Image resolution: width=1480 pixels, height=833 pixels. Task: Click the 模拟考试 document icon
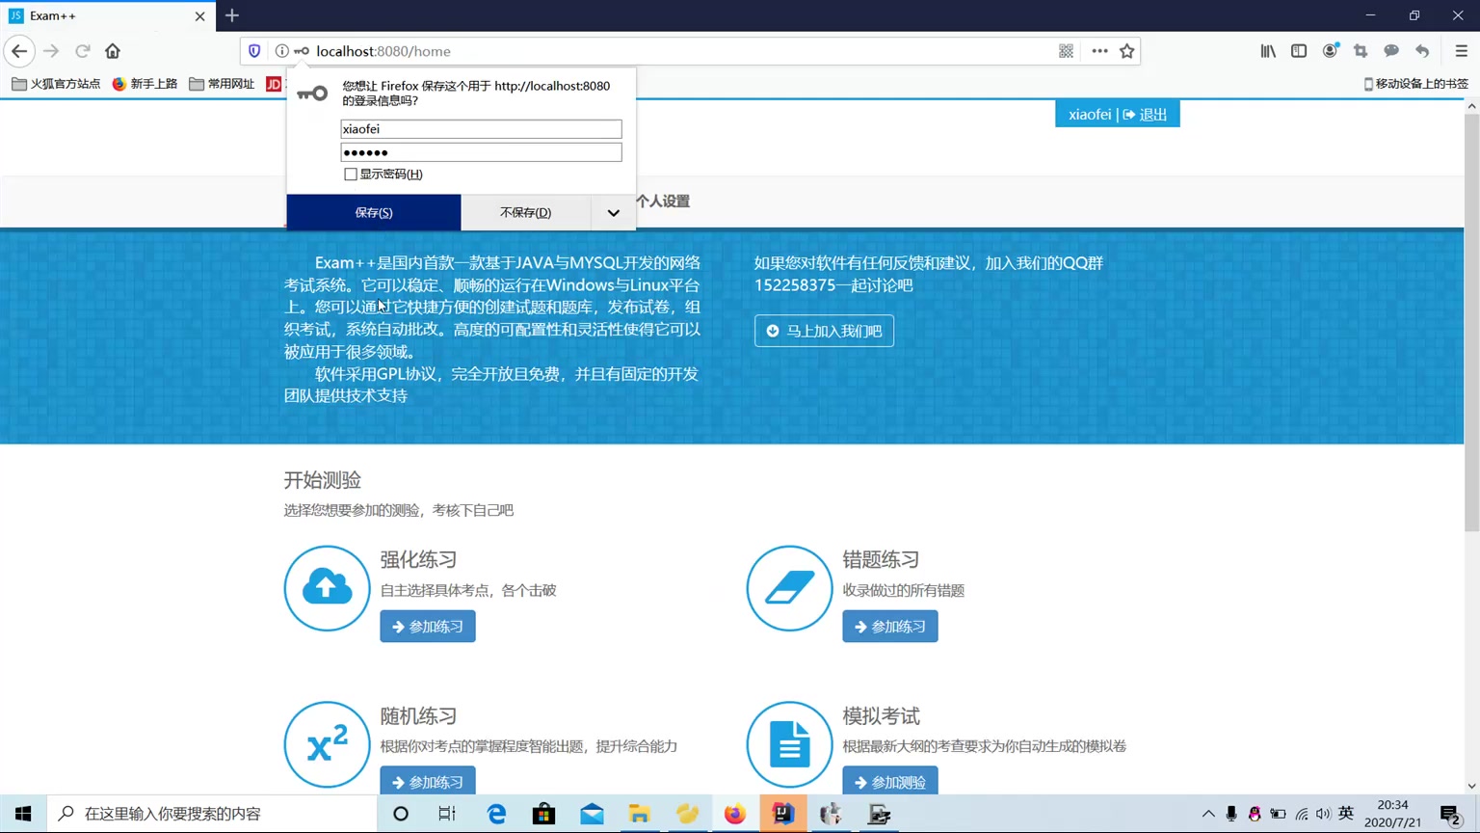789,744
